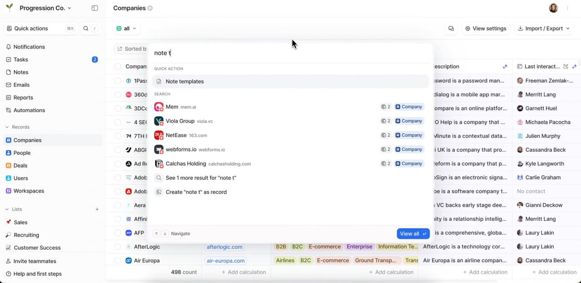Viewport: 581px width, 283px height.
Task: Select the Calchas Holding search result
Action: pos(290,163)
